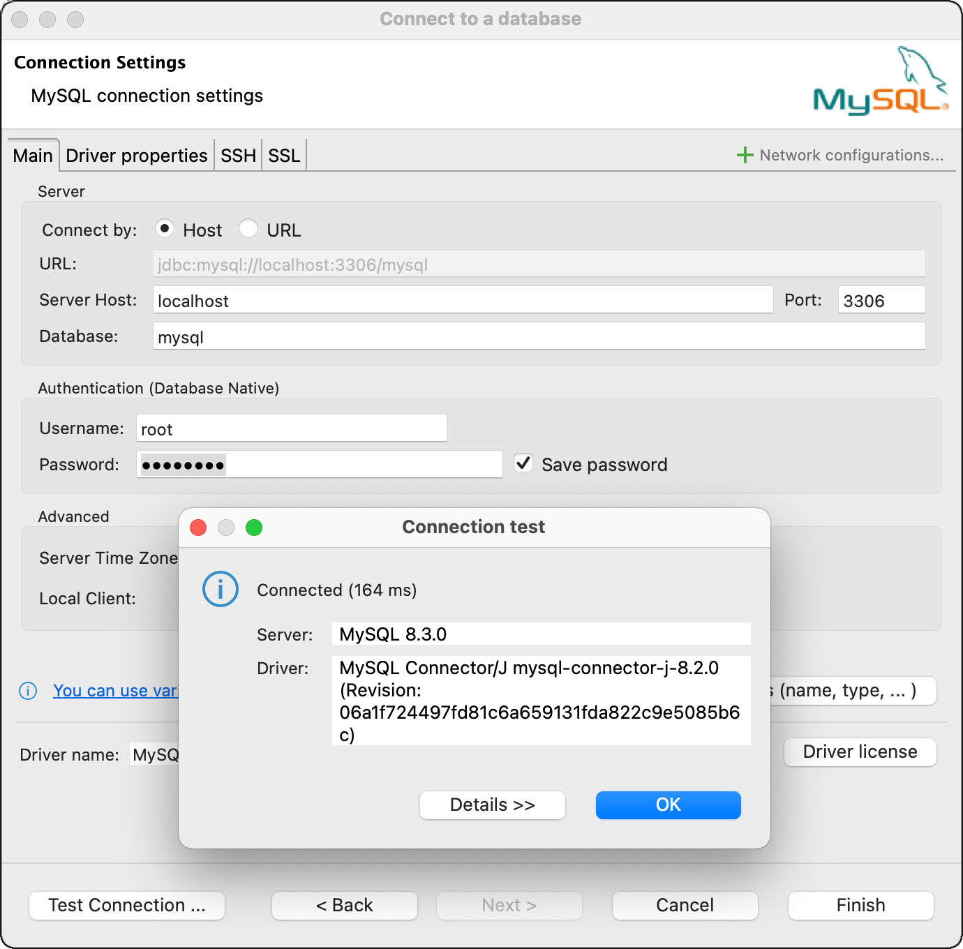The image size is (963, 949).
Task: Click the green zoom button of Connection test
Action: (254, 528)
